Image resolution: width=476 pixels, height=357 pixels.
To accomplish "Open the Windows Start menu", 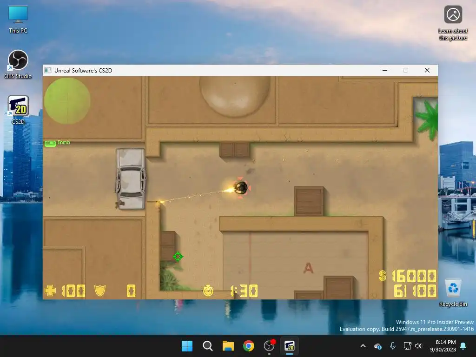I will coord(187,346).
